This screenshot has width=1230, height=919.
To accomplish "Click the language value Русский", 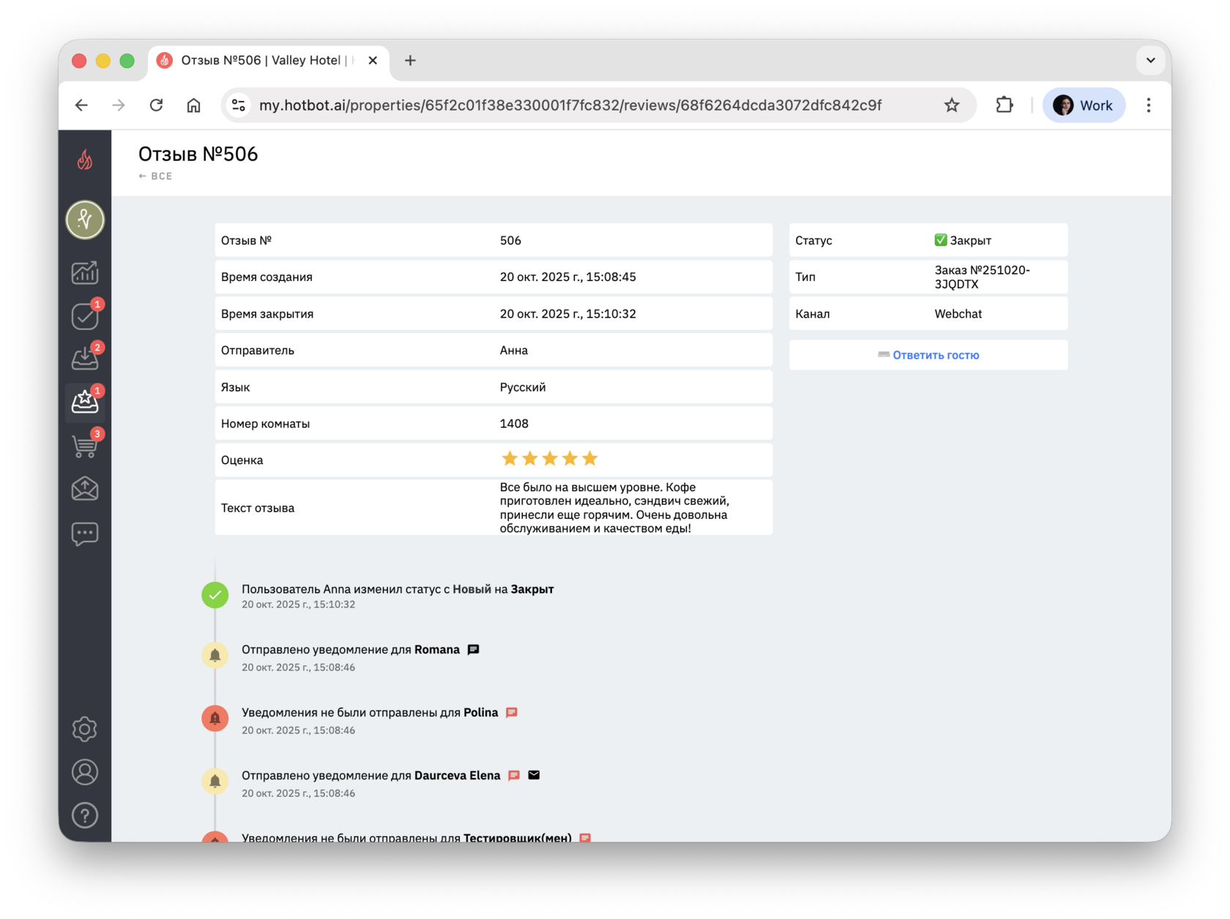I will 523,387.
